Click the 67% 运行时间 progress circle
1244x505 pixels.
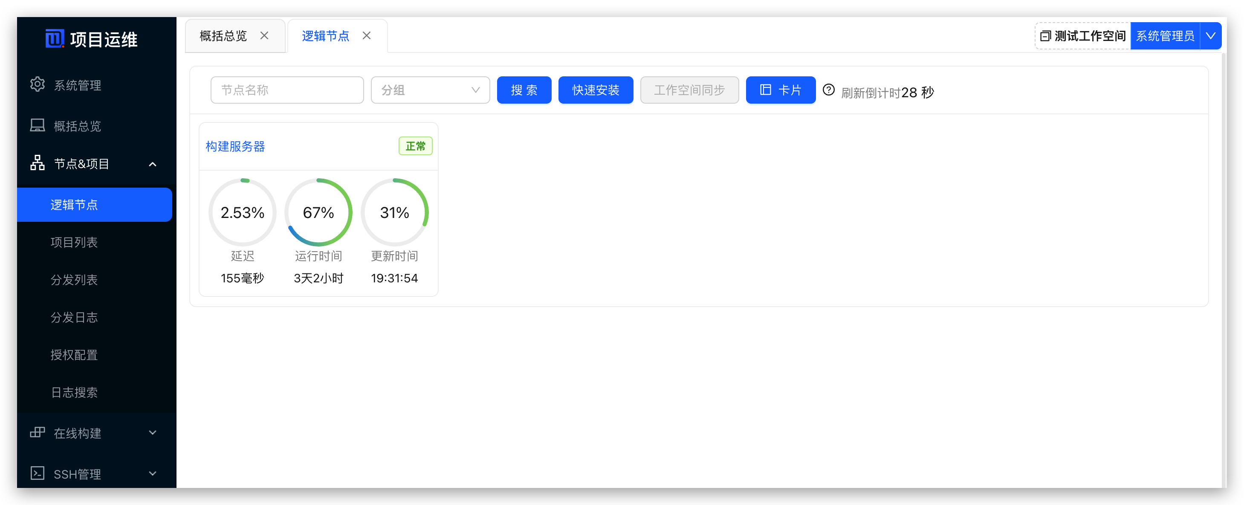click(x=318, y=212)
